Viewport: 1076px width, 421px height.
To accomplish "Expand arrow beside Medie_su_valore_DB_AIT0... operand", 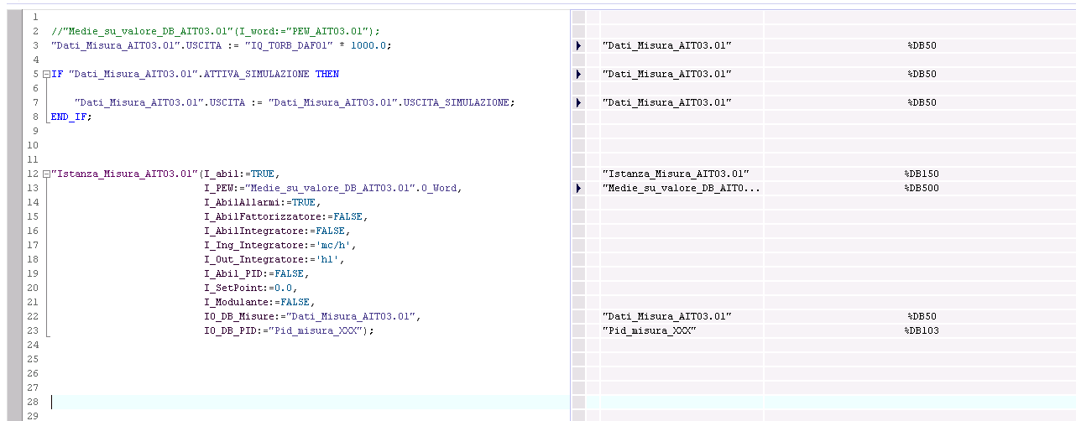I will click(578, 188).
